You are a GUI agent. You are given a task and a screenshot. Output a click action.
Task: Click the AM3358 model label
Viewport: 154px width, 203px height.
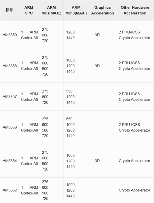click(x=9, y=66)
